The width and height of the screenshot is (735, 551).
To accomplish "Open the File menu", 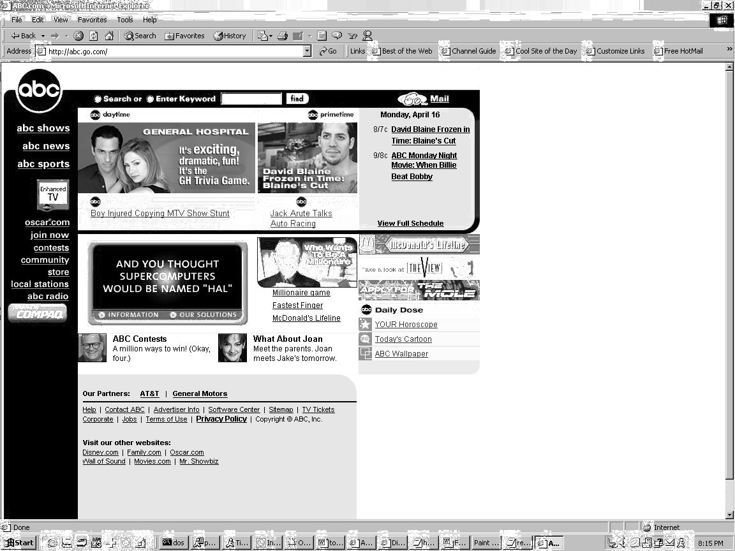I will (x=17, y=20).
